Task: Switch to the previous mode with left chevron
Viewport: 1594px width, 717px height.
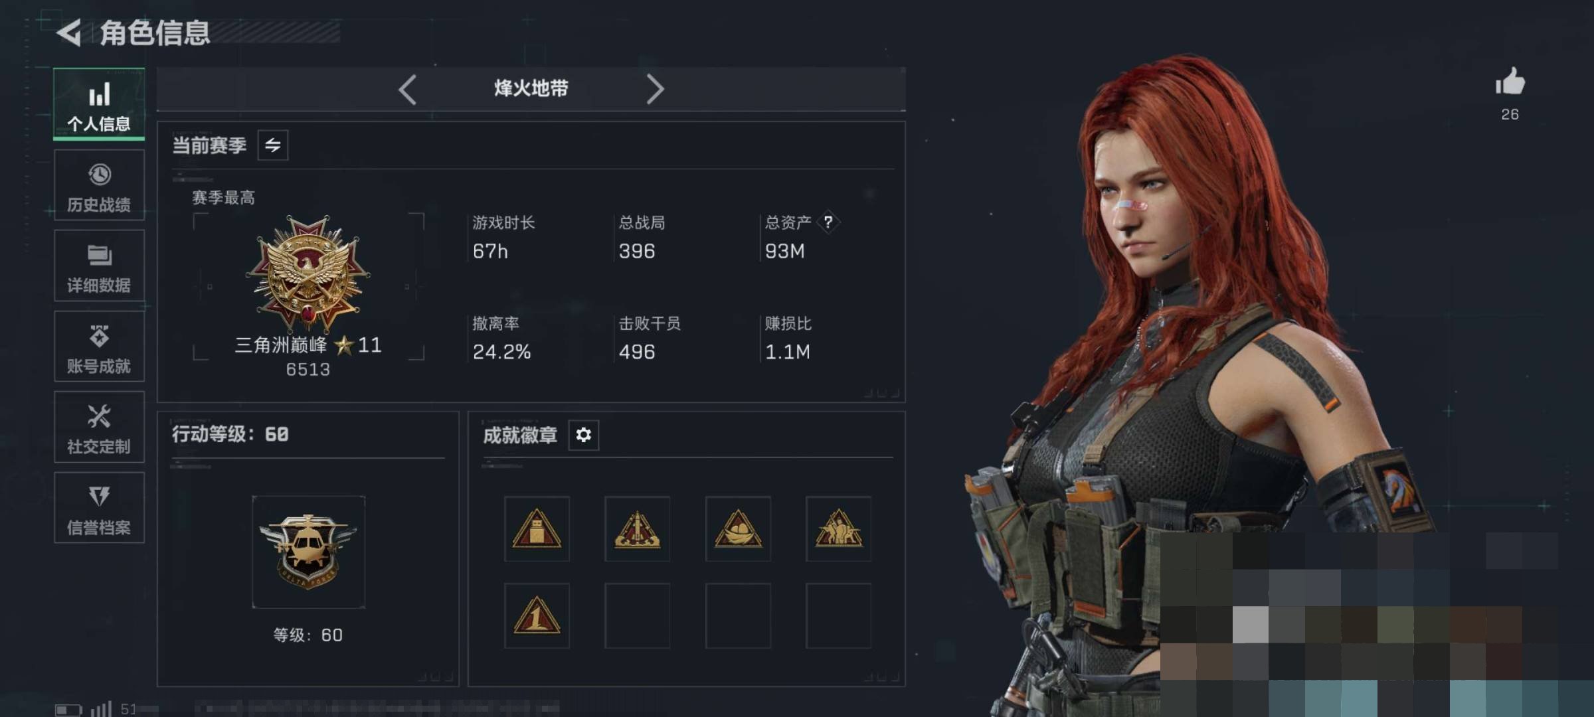Action: click(x=408, y=89)
